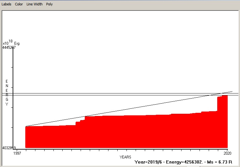Click the 403281 minimum energy value
This screenshot has width=240, height=167.
coord(9,148)
